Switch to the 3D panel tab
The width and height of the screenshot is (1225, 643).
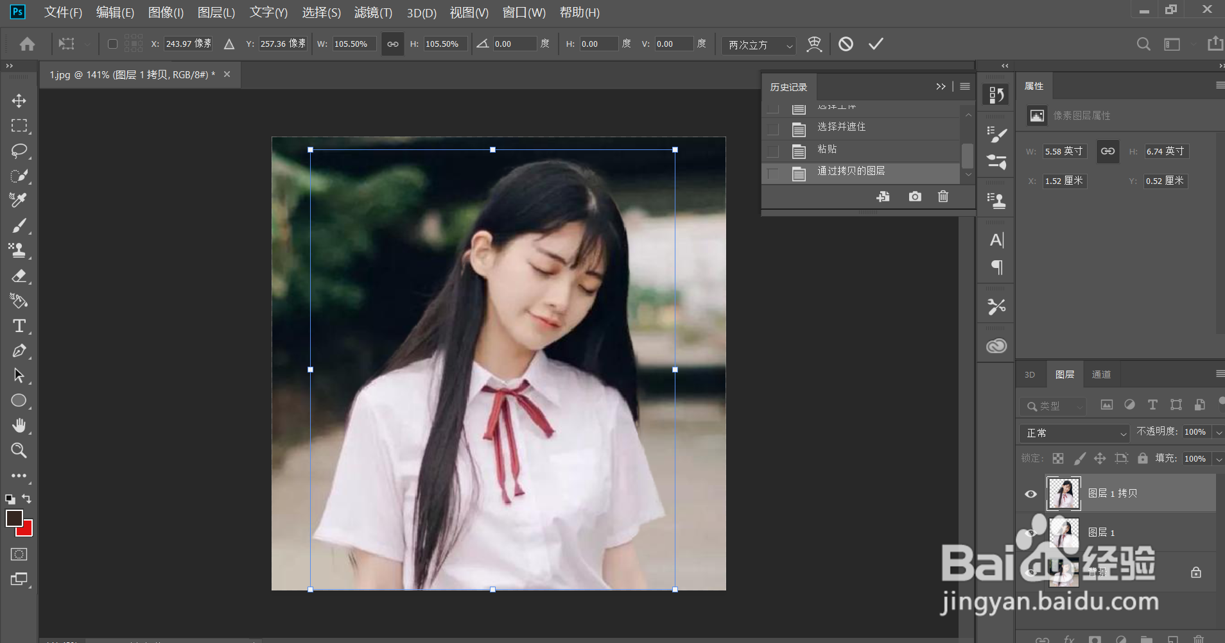[1030, 374]
